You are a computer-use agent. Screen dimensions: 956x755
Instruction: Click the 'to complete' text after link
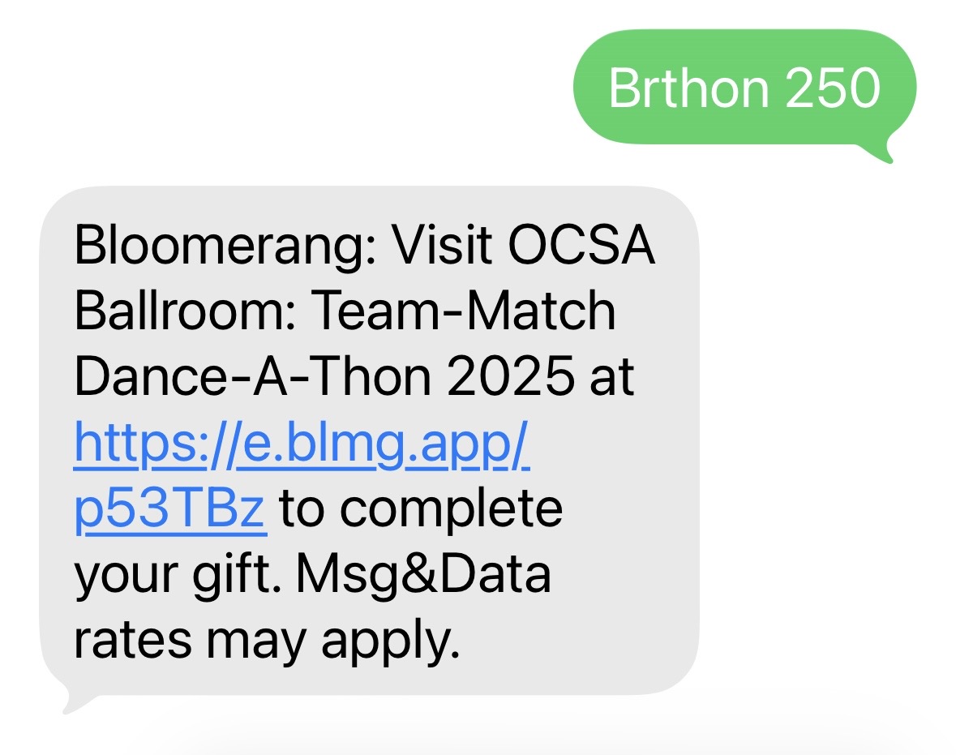click(421, 508)
